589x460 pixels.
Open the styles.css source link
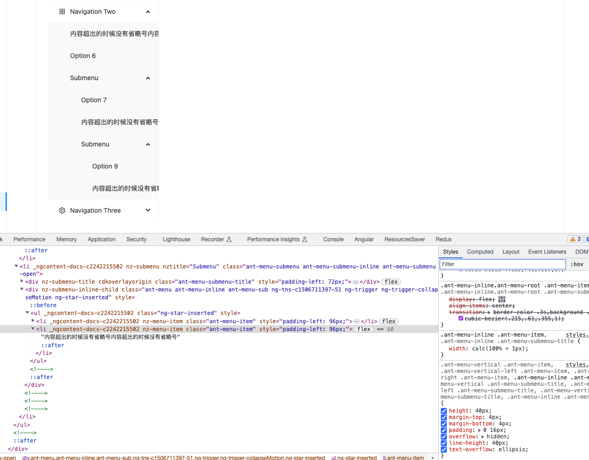click(x=577, y=335)
